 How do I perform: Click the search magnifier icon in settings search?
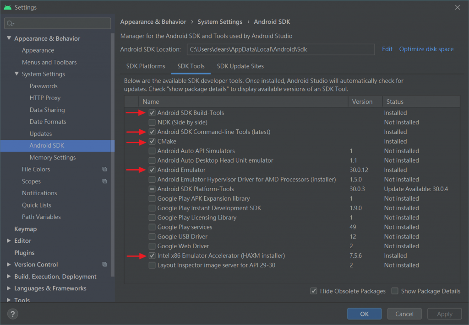[x=11, y=23]
